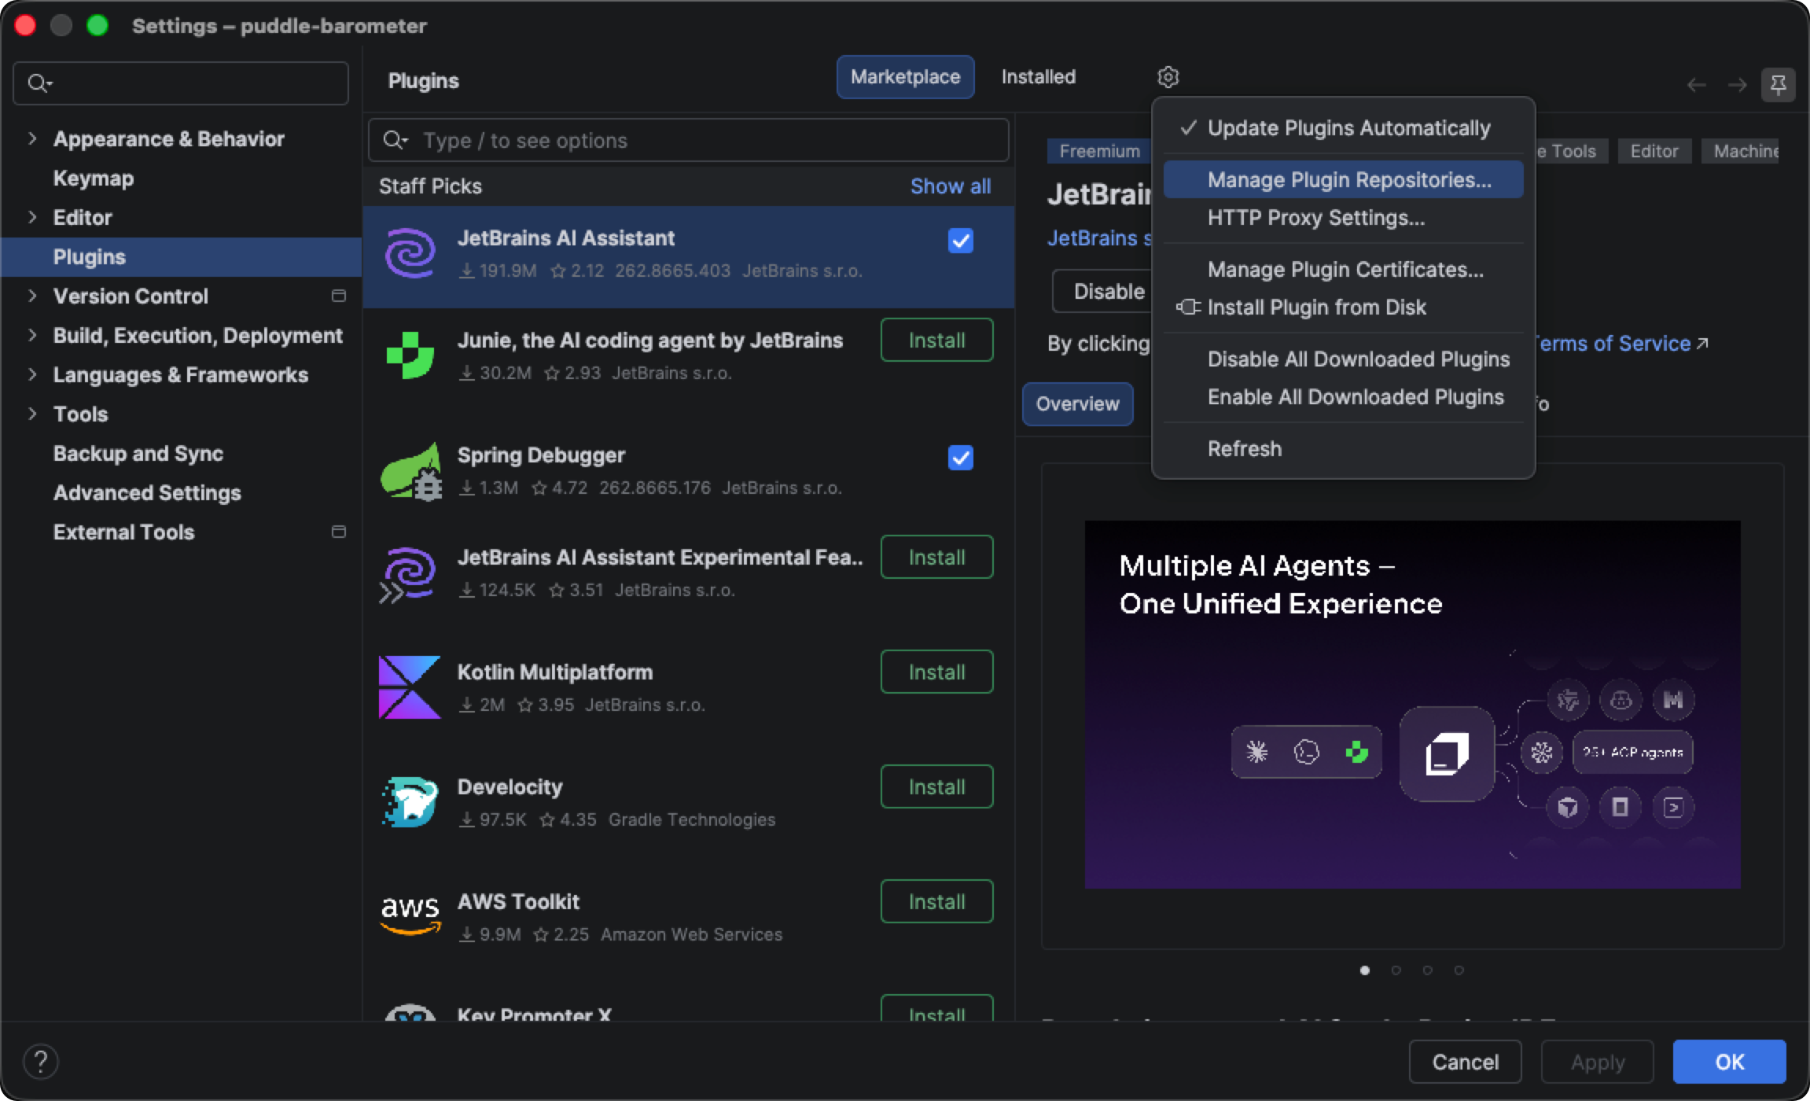Choose Manage Plugin Certificates menu item
1810x1101 pixels.
click(x=1343, y=270)
